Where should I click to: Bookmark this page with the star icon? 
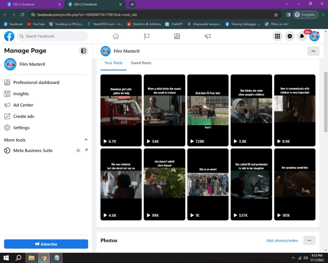click(276, 15)
